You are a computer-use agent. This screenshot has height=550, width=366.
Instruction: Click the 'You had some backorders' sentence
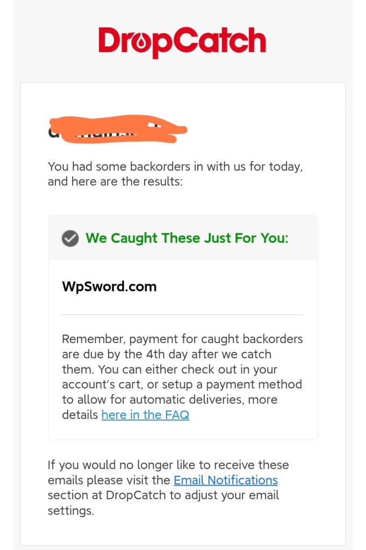[x=175, y=167]
